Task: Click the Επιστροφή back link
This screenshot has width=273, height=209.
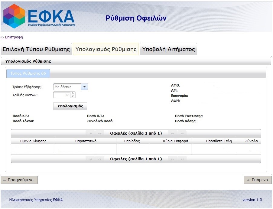Action: point(12,37)
